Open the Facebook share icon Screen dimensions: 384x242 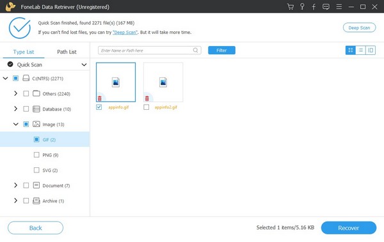[314, 6]
